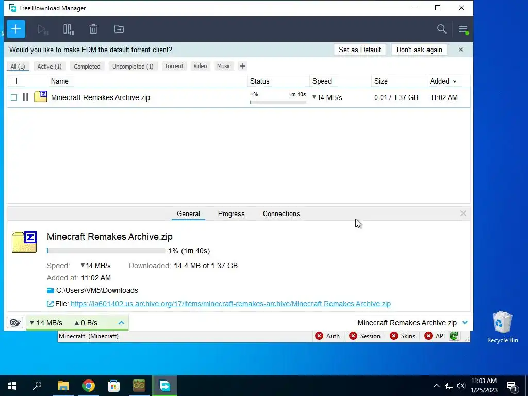
Task: Click the Don't ask again button
Action: click(x=419, y=49)
